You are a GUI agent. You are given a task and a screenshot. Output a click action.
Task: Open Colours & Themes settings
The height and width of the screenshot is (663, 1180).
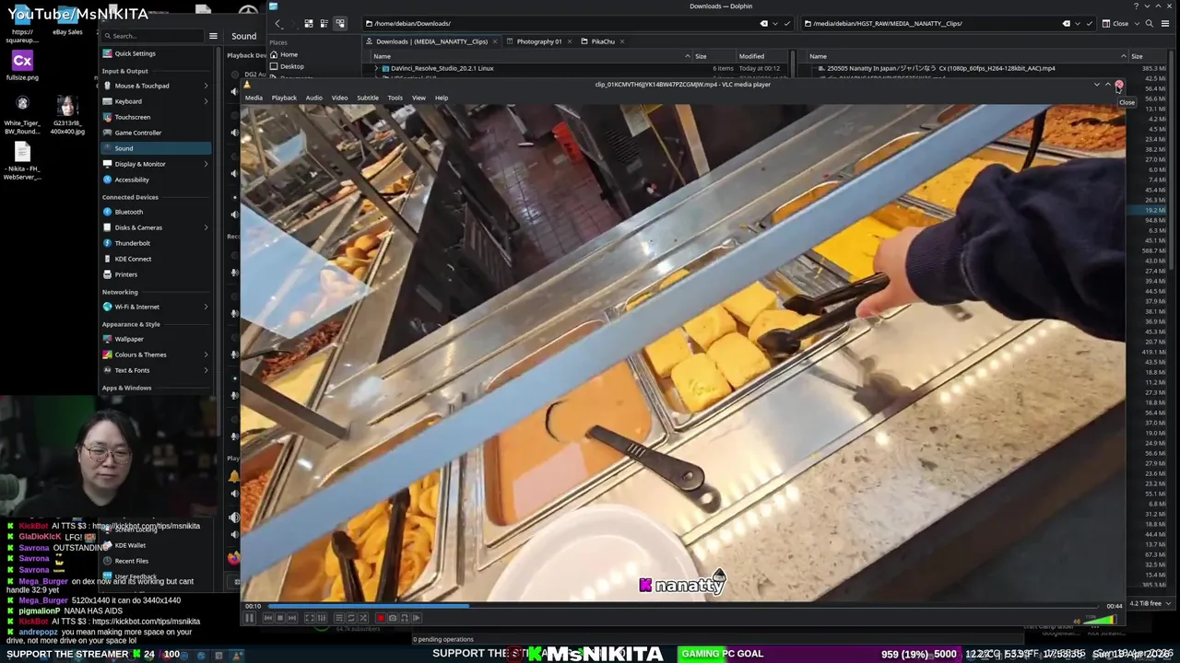[x=155, y=355]
